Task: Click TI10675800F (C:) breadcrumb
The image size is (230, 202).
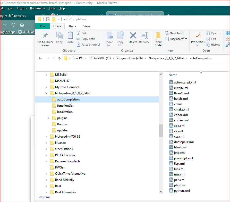Action: tap(100, 58)
